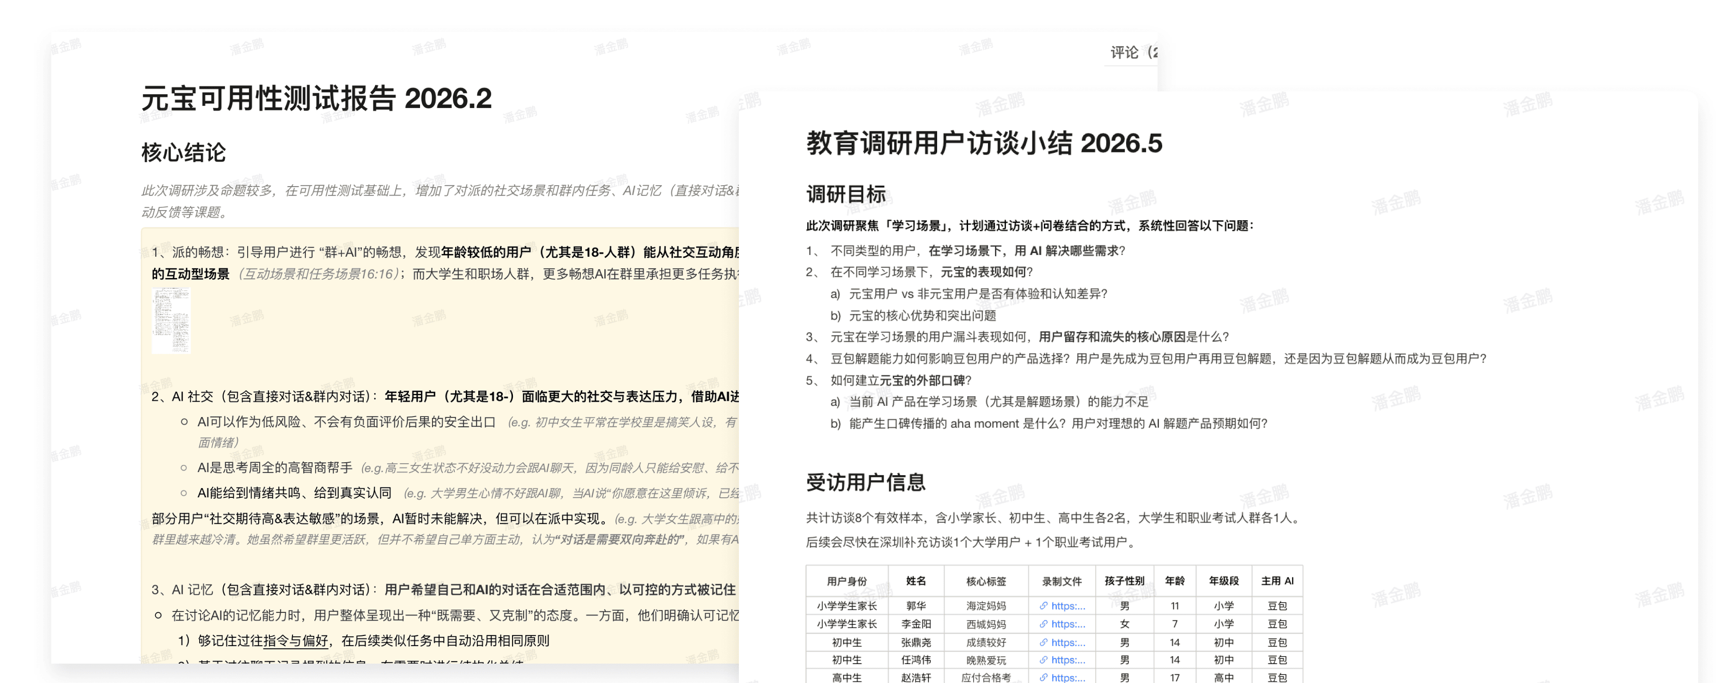Click the '高中' grade cell in 赵浩轩's row
This screenshot has height=683, width=1719.
(1224, 677)
